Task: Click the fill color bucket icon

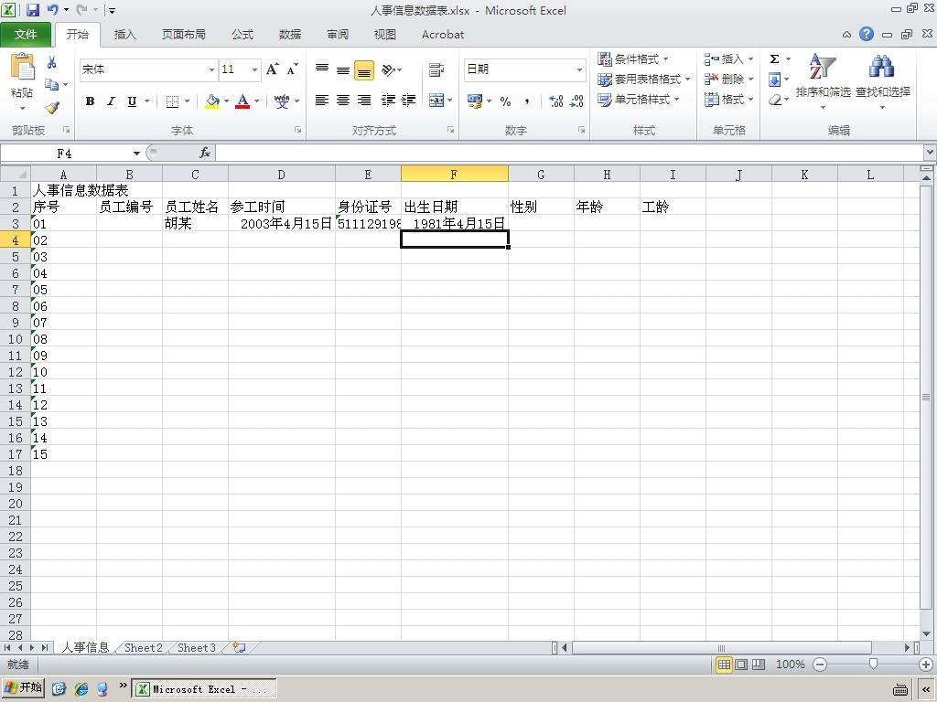Action: [212, 101]
